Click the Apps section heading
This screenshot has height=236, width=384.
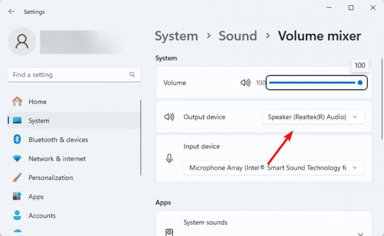163,203
